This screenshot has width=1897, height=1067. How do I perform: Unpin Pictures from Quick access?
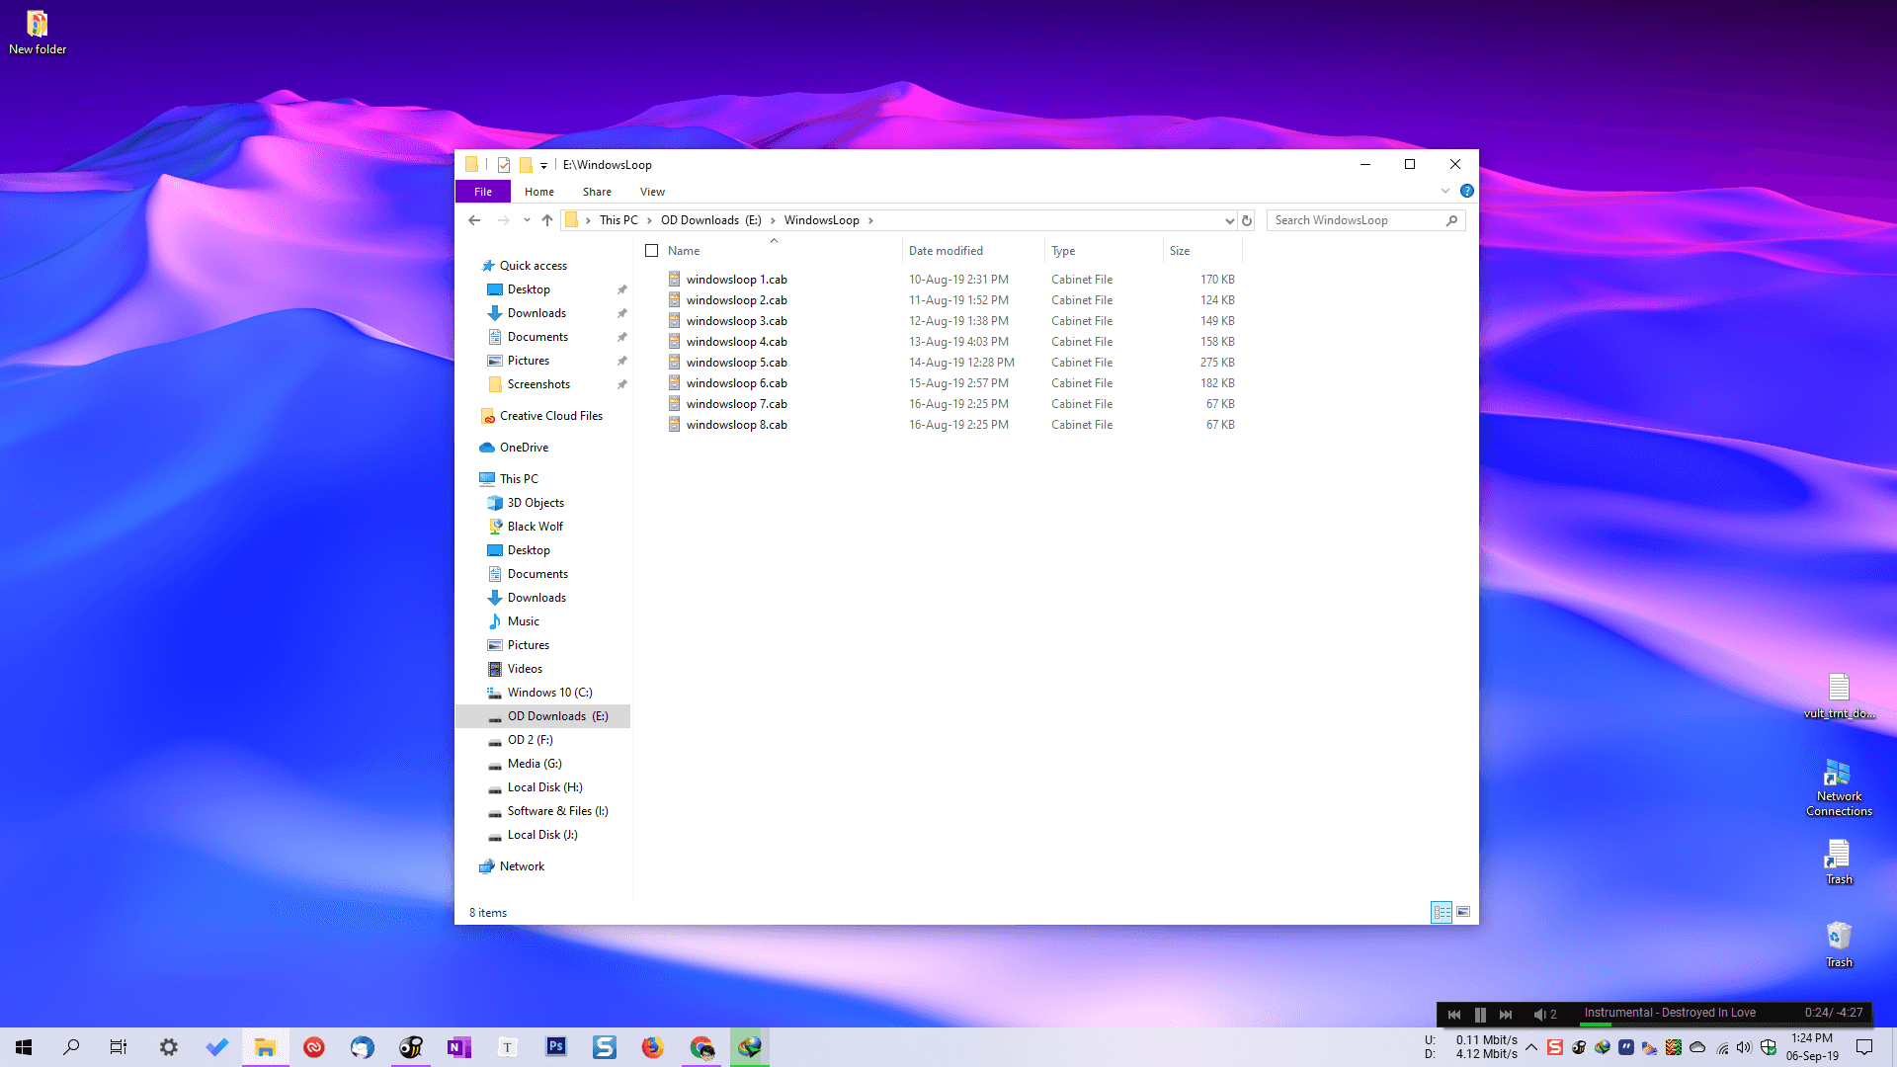(x=622, y=361)
